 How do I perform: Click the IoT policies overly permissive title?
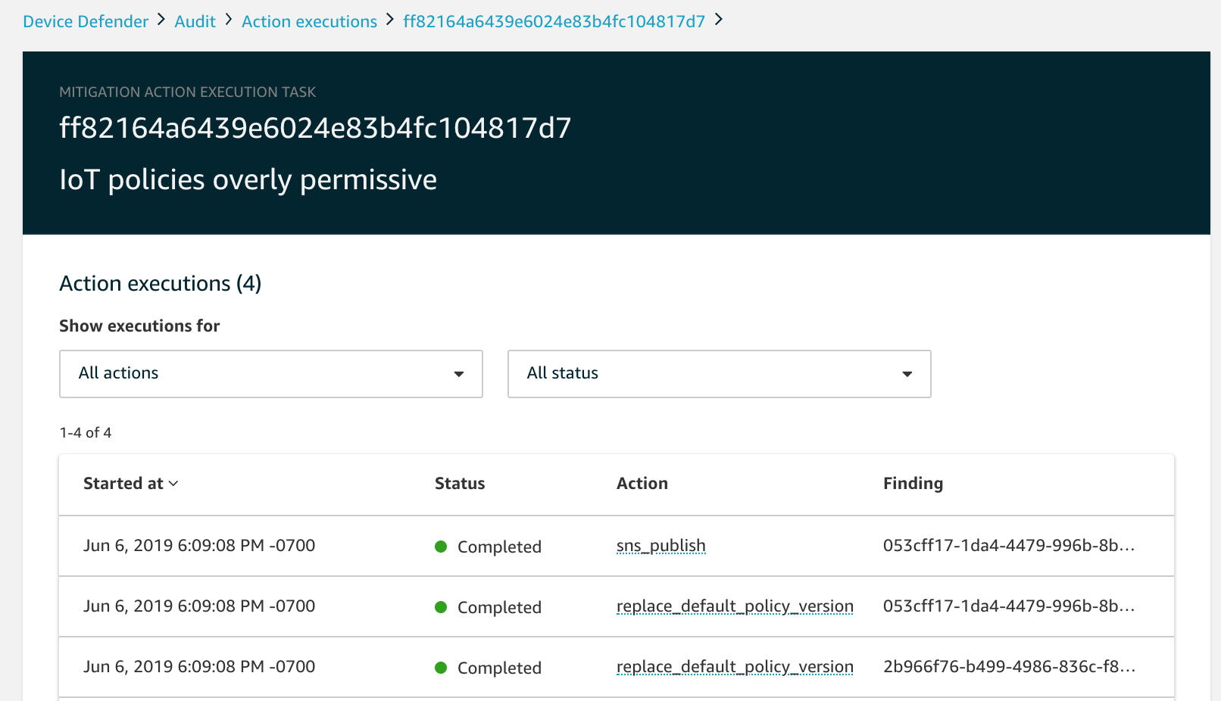248,180
